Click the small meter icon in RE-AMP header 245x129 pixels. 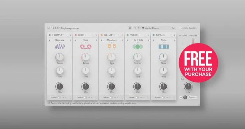pos(122,35)
